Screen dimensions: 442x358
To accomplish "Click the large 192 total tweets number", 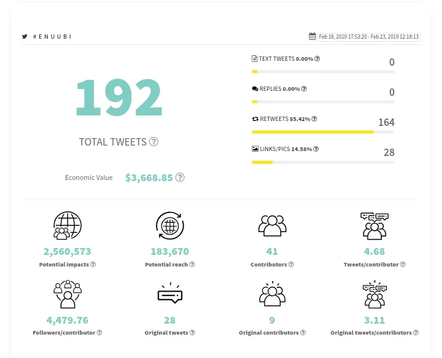I will [x=119, y=98].
